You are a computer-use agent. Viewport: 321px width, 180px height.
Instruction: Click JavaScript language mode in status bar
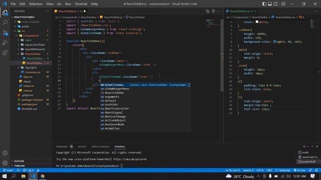[x=283, y=170]
